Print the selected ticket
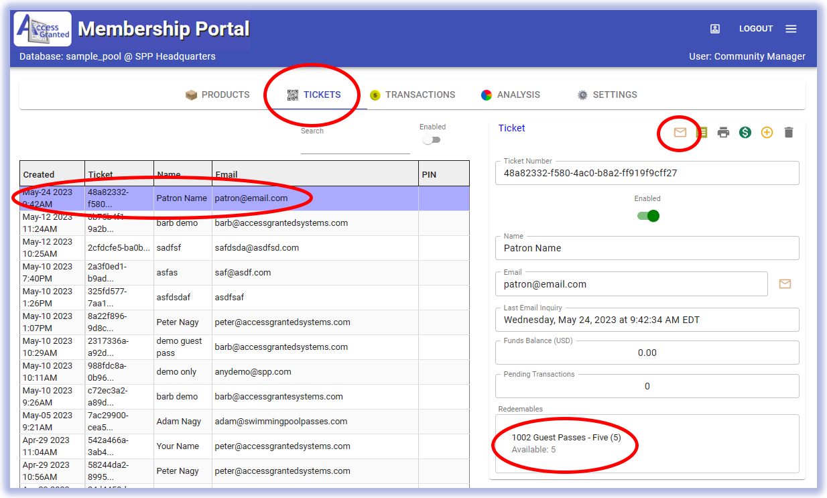 pos(723,133)
